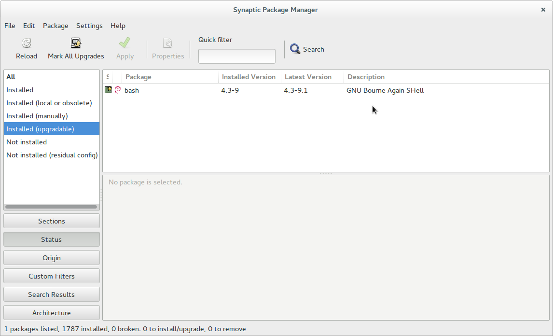The image size is (553, 336).
Task: Sort by Package column header
Action: 170,77
